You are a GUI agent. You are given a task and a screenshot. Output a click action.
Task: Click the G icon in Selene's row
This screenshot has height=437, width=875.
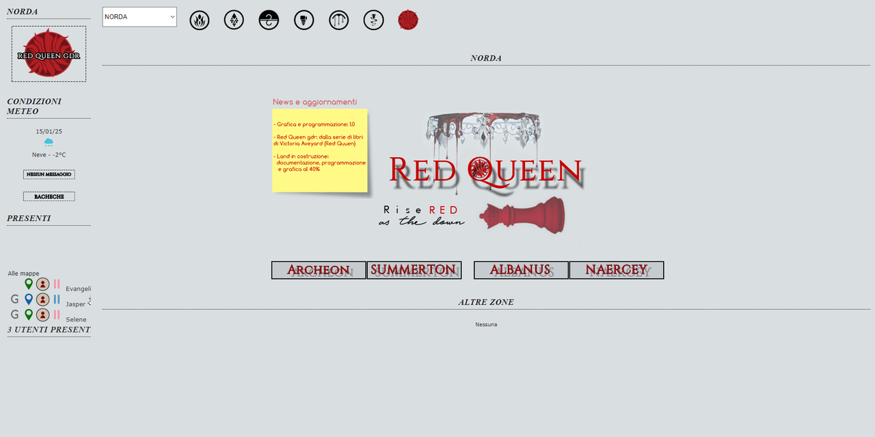point(14,315)
